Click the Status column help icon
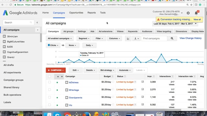This screenshot has width=207, height=116. pyautogui.click(x=125, y=76)
